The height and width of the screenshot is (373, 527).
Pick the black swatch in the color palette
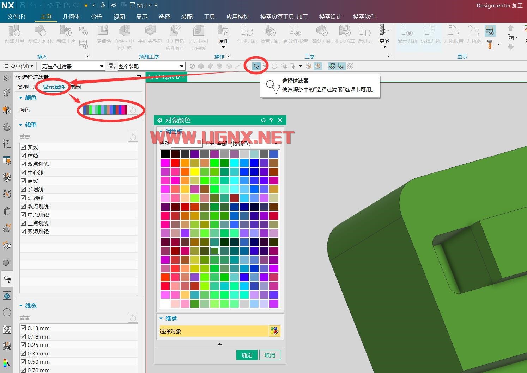[165, 154]
